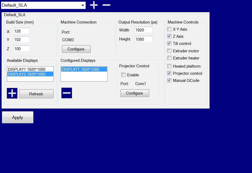Uncheck the Z Axis control
252x173 pixels.
[x=169, y=36]
